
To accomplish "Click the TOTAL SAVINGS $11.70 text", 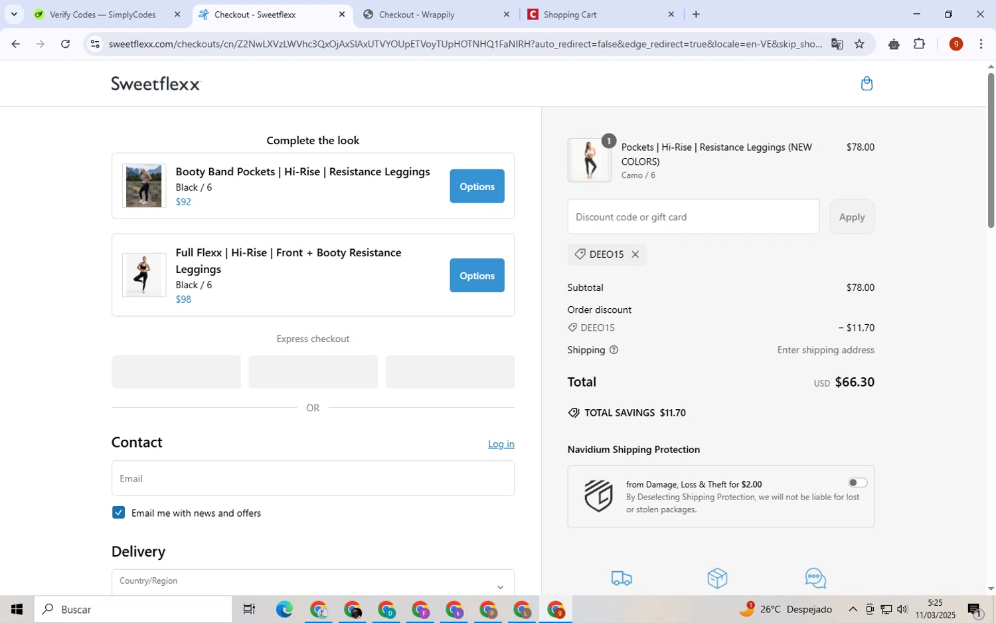I will (635, 412).
